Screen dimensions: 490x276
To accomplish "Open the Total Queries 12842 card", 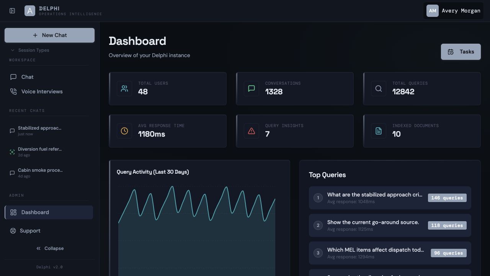I will pyautogui.click(x=422, y=89).
